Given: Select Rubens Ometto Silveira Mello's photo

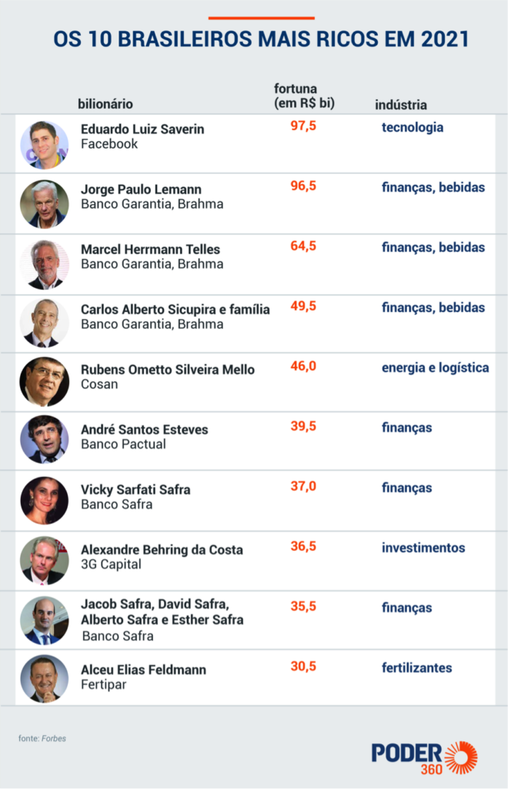Looking at the screenshot, I should [44, 381].
